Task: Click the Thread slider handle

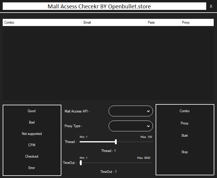Action: (x=116, y=142)
